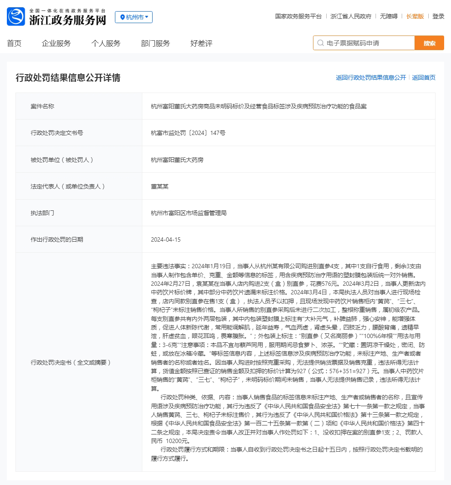Click the label 行政处罚决定书（全文或摘要）
The width and height of the screenshot is (451, 485).
click(71, 362)
